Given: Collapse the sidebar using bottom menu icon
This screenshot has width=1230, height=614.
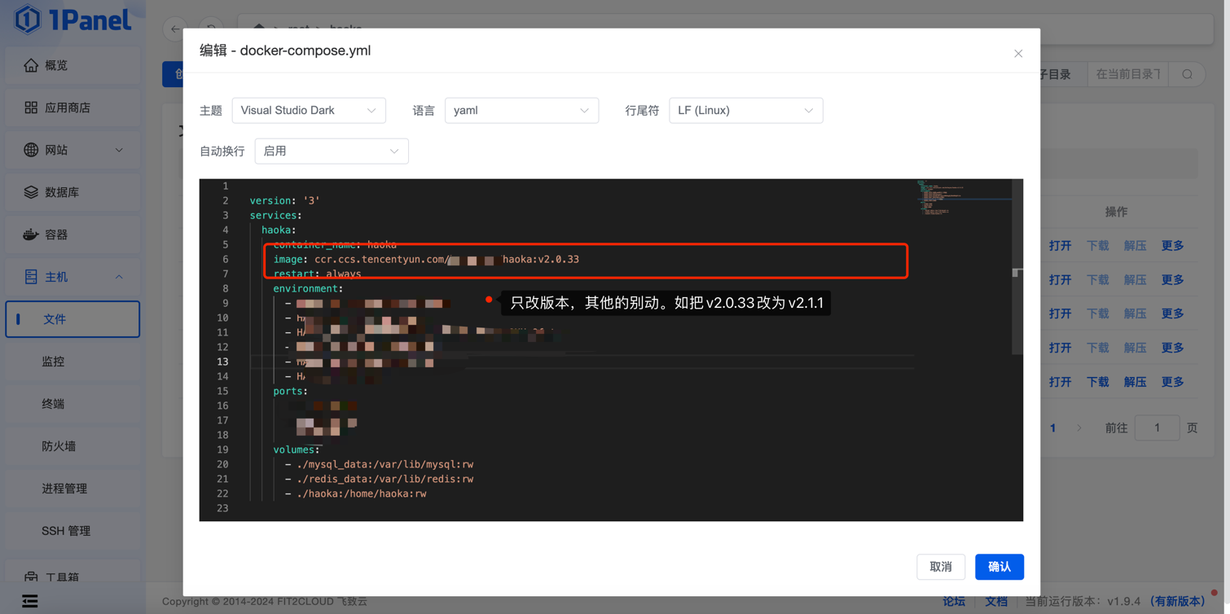Looking at the screenshot, I should coord(30,601).
